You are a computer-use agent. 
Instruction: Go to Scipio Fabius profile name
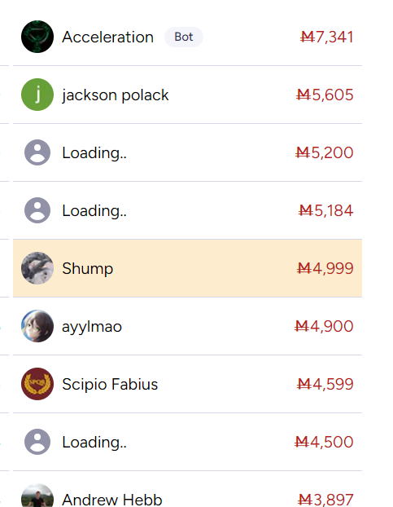click(x=110, y=384)
